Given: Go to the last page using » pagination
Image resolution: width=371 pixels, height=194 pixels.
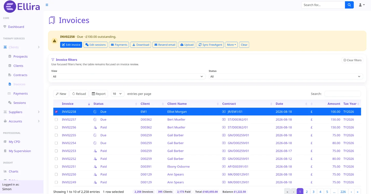Looking at the screenshot, I should tap(357, 192).
